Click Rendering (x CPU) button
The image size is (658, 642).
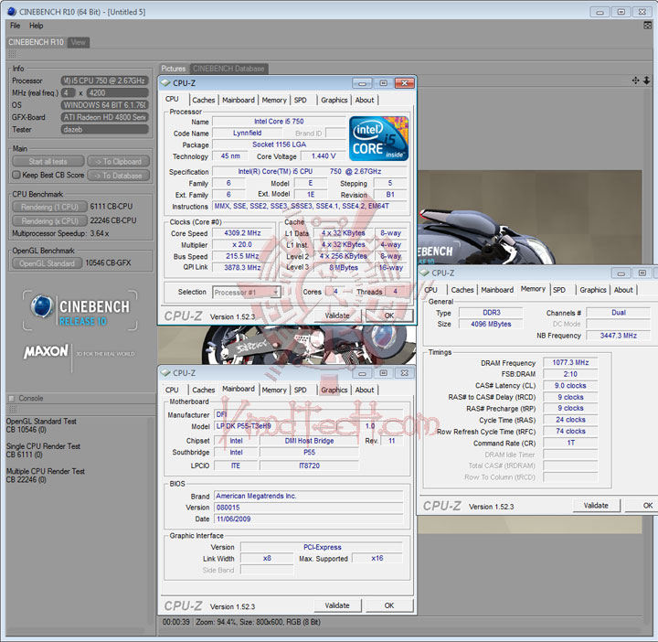pyautogui.click(x=50, y=220)
